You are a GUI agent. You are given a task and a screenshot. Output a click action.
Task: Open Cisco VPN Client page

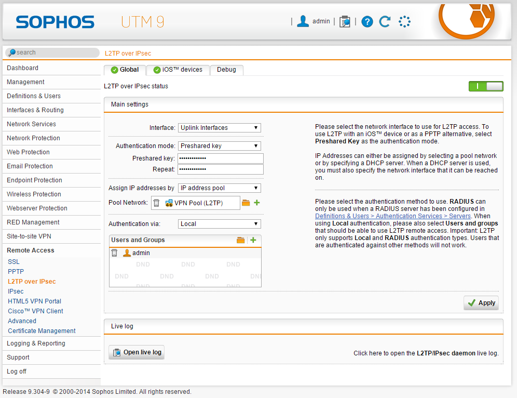(x=36, y=311)
